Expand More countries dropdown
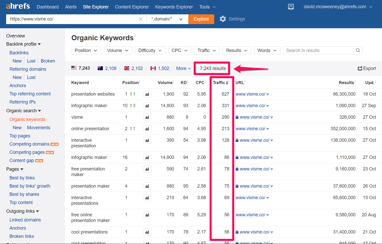The height and width of the screenshot is (244, 382). [184, 68]
